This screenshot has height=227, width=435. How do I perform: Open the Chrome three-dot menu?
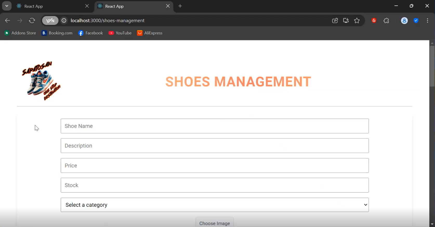(427, 20)
